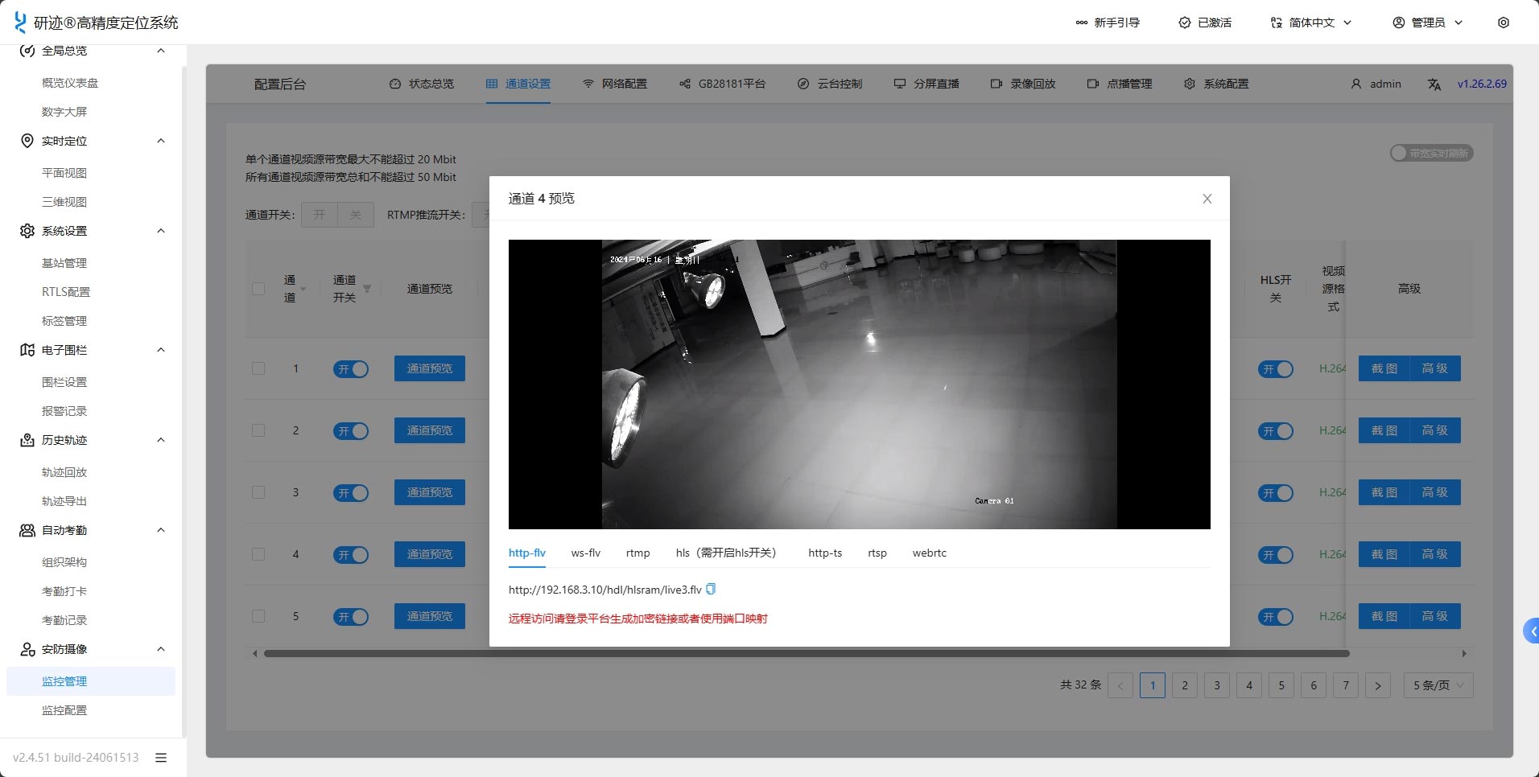The image size is (1539, 777).
Task: Click the translate icon beside admin
Action: (1434, 84)
